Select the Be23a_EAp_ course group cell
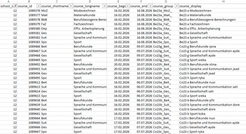The height and width of the screenshot is (134, 246). 165,29
